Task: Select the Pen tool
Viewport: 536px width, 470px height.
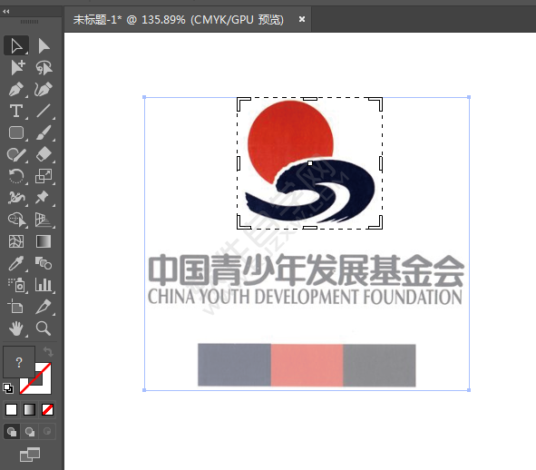Action: [16, 89]
